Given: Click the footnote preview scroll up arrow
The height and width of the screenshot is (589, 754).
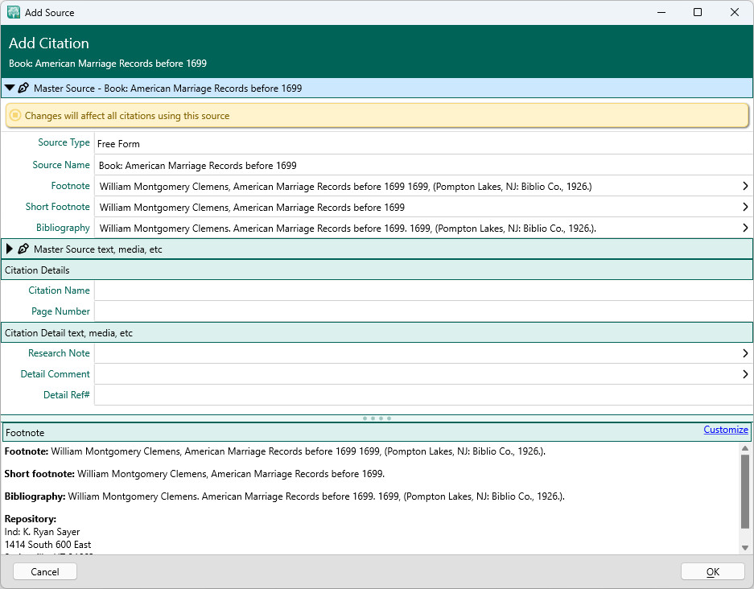Looking at the screenshot, I should click(745, 448).
